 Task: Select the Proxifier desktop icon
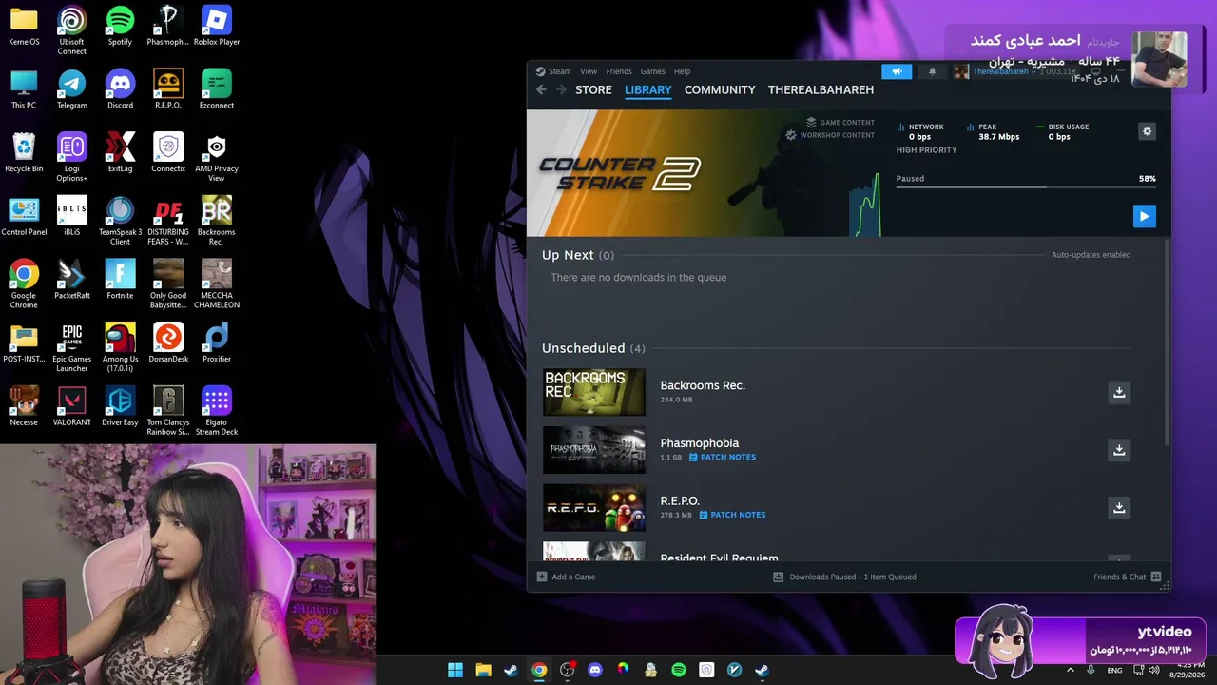[217, 342]
